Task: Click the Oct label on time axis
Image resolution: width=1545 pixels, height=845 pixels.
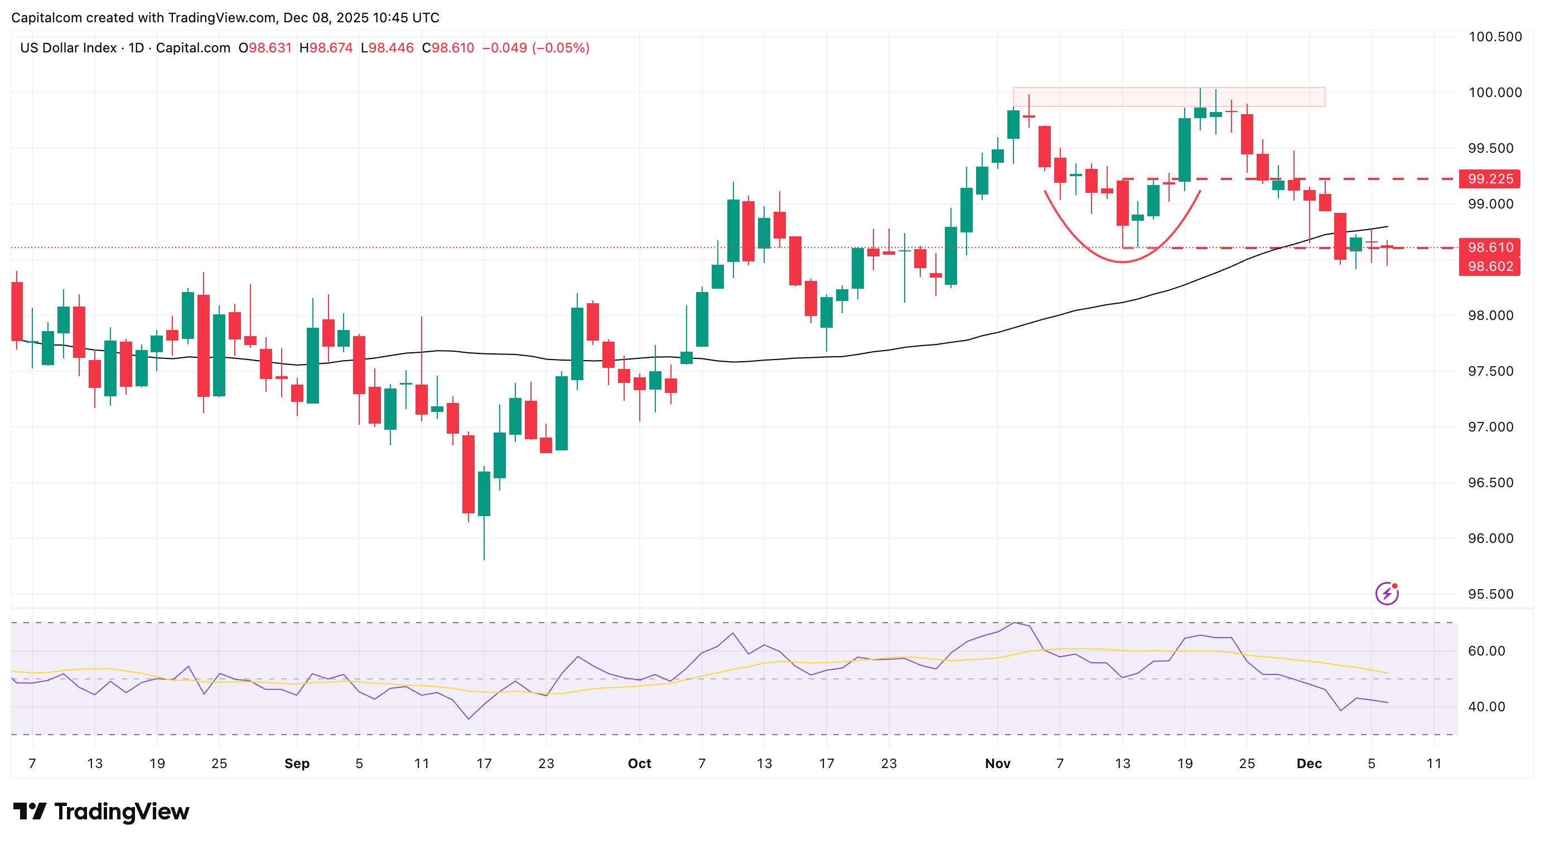Action: point(639,764)
